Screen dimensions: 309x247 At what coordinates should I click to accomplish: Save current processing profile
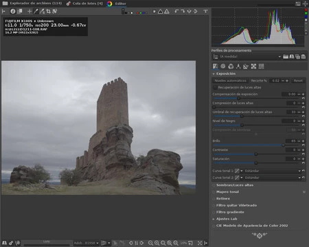[x=292, y=56]
